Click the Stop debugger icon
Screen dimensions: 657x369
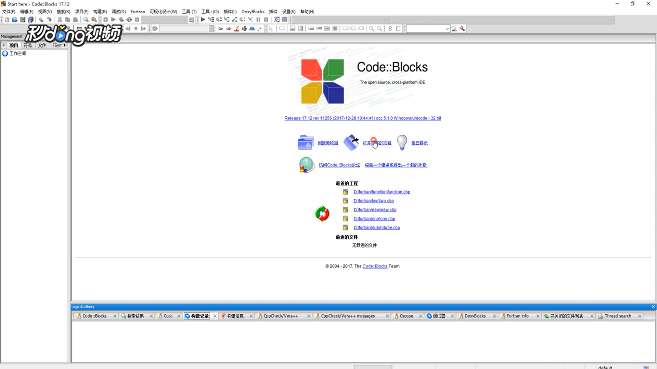[266, 19]
